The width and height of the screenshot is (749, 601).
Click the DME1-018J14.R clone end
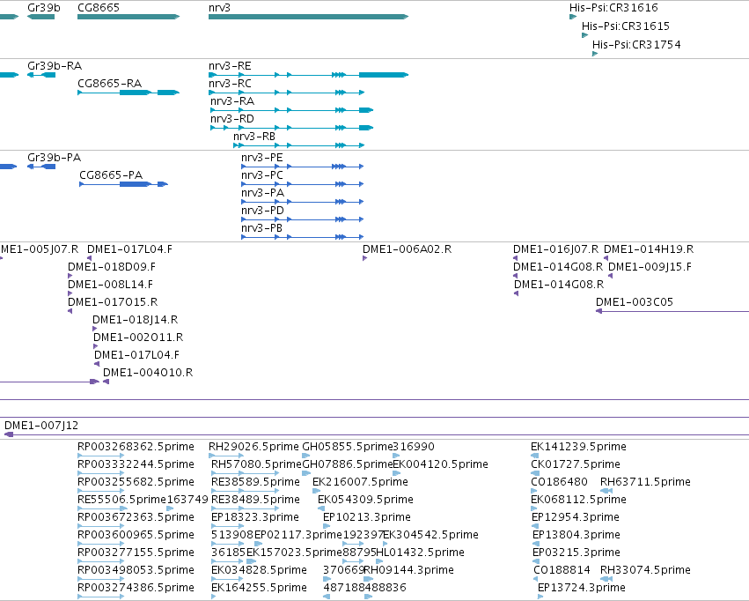coord(136,321)
